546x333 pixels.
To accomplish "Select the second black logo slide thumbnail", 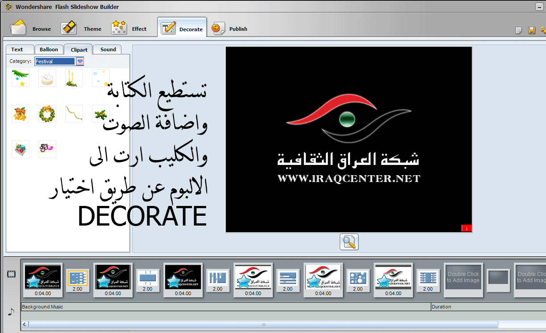I will coord(113,280).
